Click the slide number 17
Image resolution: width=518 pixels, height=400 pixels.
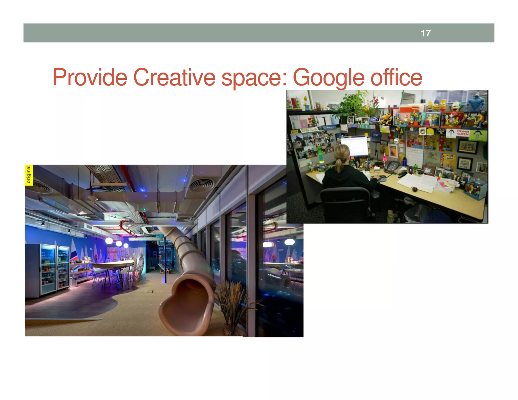pyautogui.click(x=426, y=33)
